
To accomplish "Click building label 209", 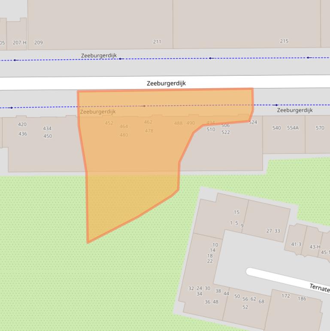I will click(38, 43).
